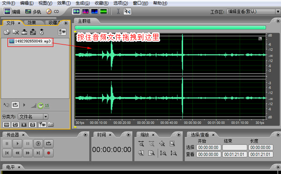
Task: Click the close file icon in Files panel
Action: pyautogui.click(x=16, y=32)
